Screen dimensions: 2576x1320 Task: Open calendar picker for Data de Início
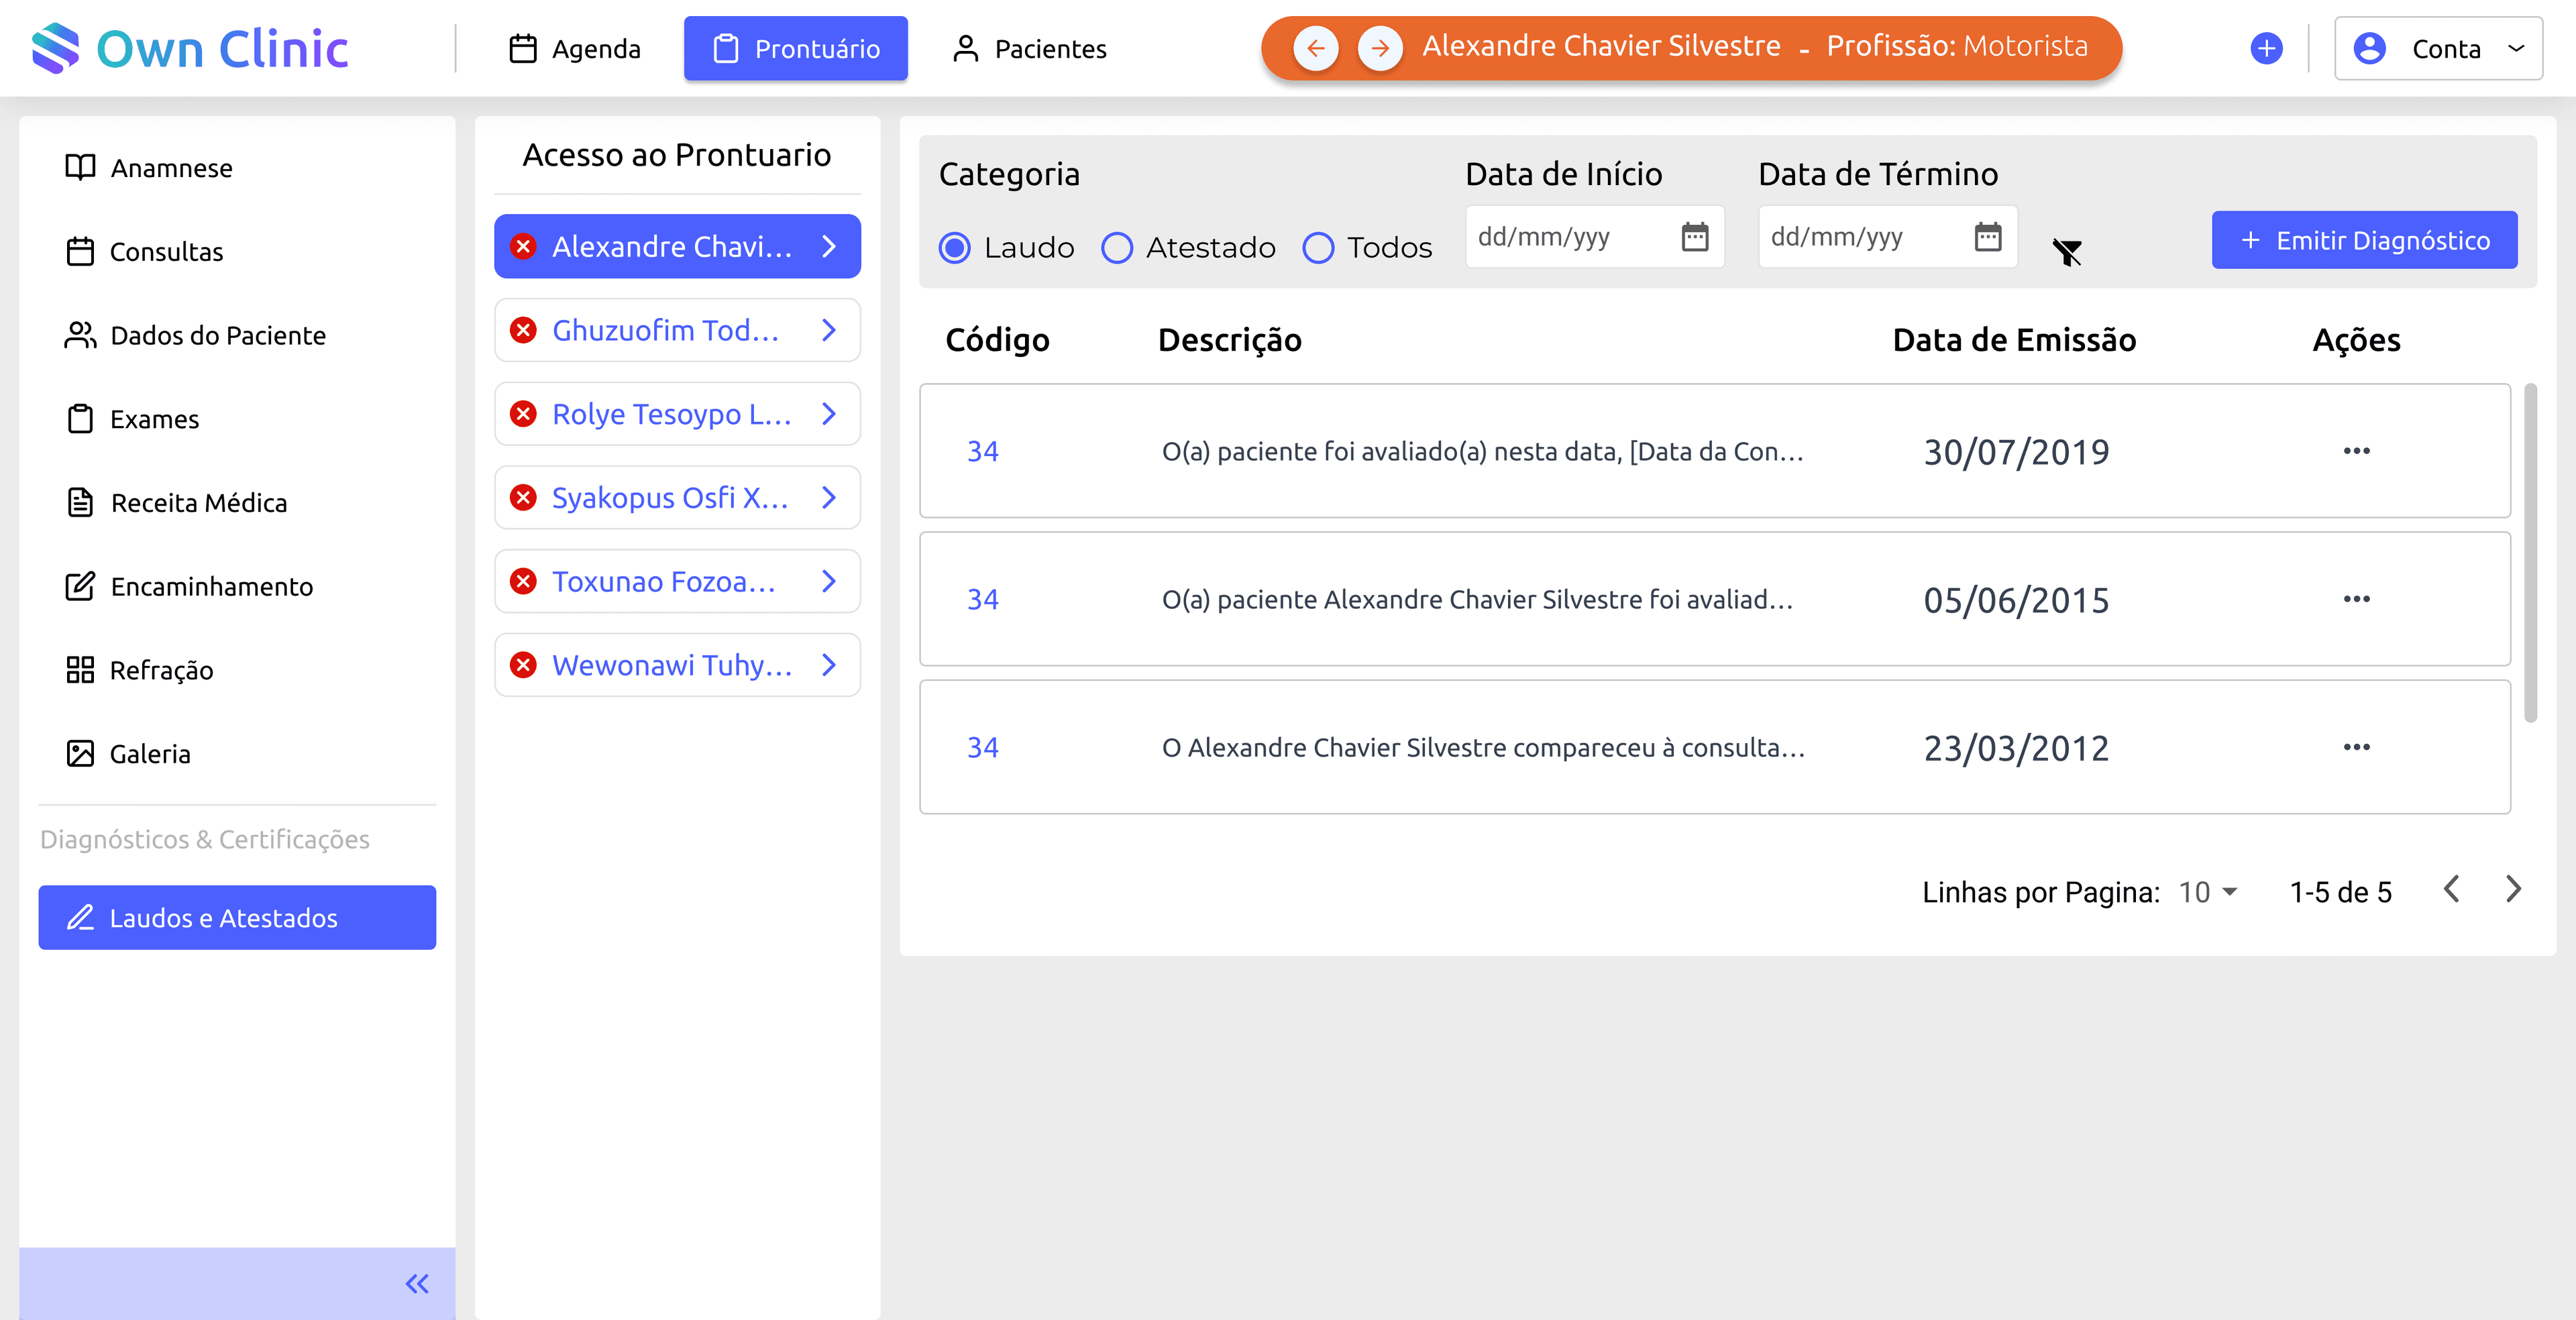coord(1694,237)
